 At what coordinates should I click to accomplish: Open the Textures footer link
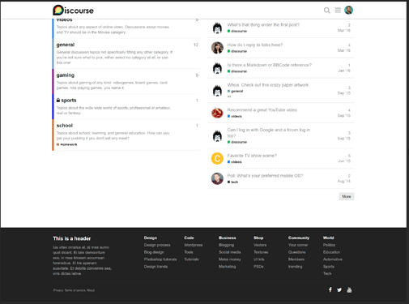pyautogui.click(x=261, y=252)
